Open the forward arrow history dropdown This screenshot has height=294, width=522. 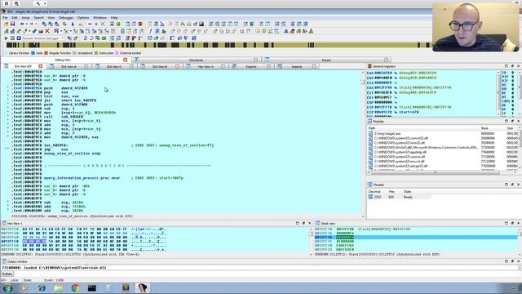click(36, 24)
